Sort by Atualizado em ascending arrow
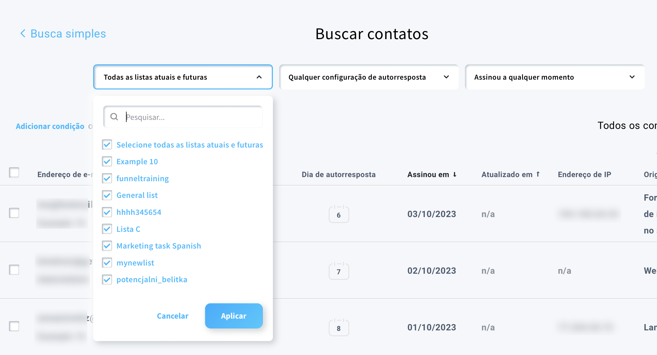The width and height of the screenshot is (657, 355). [x=538, y=174]
